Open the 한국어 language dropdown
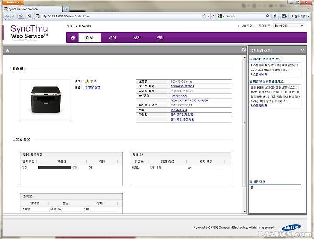This screenshot has height=239, width=314. (x=289, y=26)
